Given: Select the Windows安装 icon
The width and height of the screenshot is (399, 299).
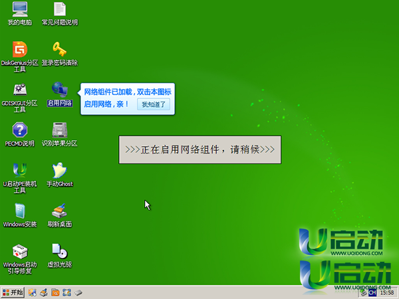Looking at the screenshot, I should [20, 215].
